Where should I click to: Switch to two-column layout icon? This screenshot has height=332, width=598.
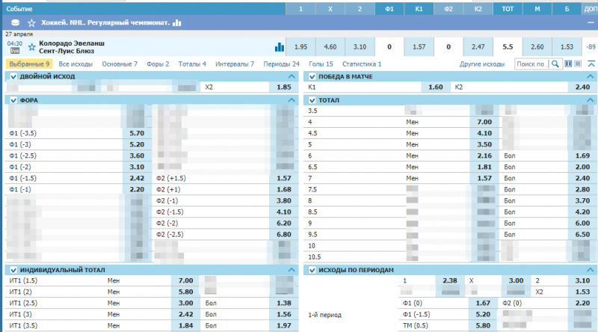pyautogui.click(x=567, y=64)
